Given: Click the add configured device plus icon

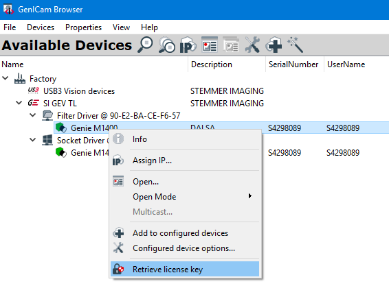Looking at the screenshot, I should tap(274, 45).
